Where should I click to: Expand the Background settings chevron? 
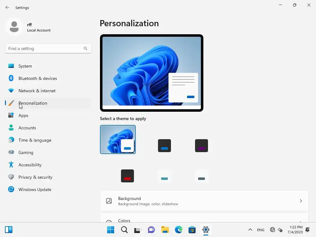click(301, 201)
